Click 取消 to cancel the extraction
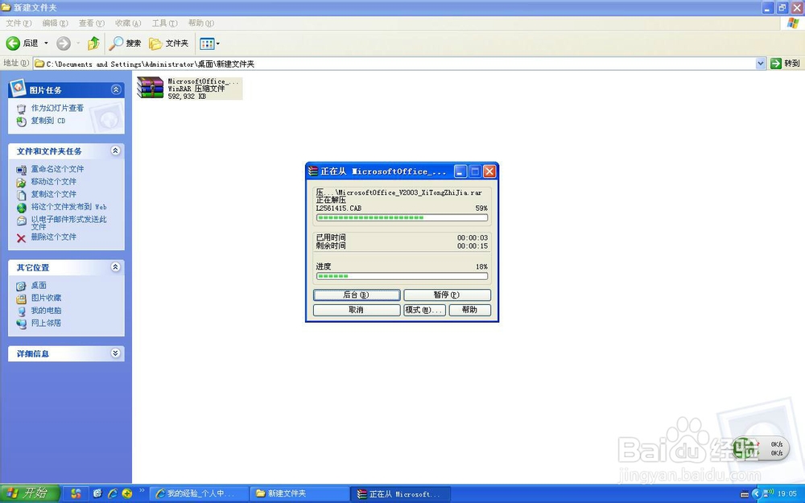 [x=356, y=309]
